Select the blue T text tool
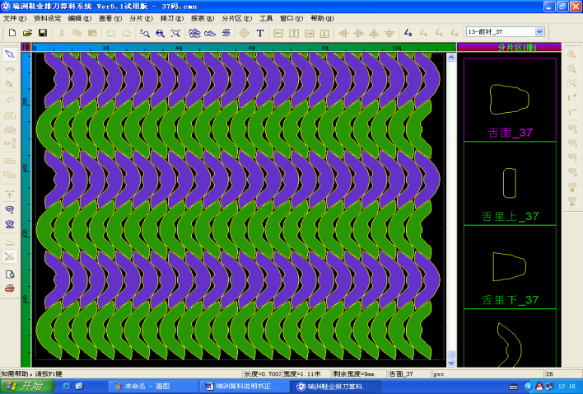583x394 pixels. [x=260, y=33]
